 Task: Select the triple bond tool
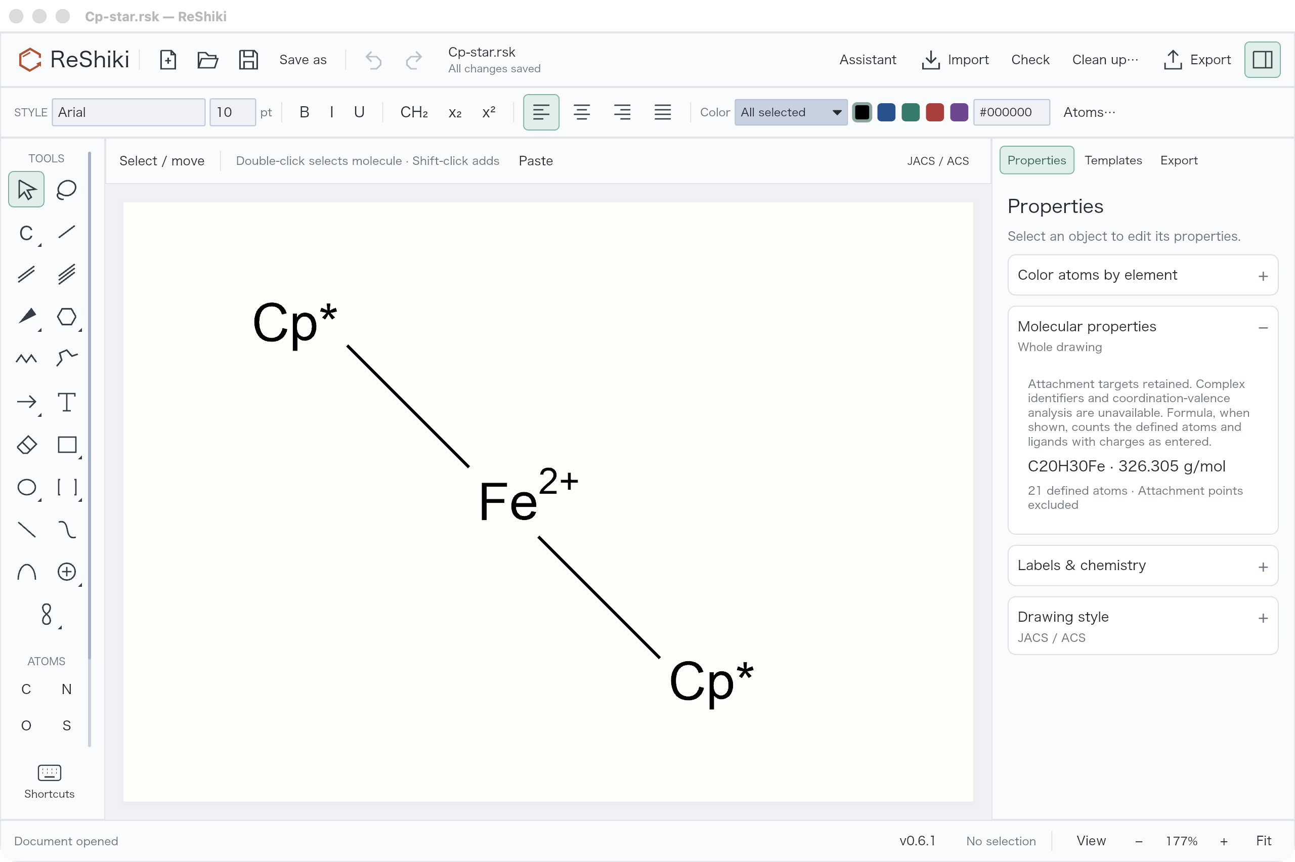66,274
